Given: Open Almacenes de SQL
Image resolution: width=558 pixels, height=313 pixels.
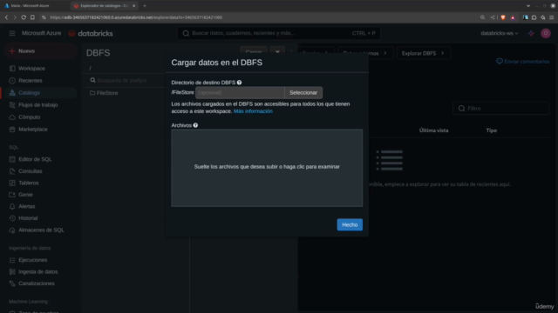Looking at the screenshot, I should [x=41, y=230].
